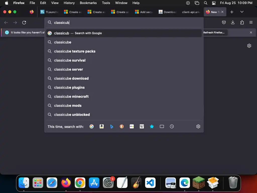Search with DuckDuckGo one-off icon
Image resolution: width=257 pixels, height=193 pixels.
(x=122, y=126)
